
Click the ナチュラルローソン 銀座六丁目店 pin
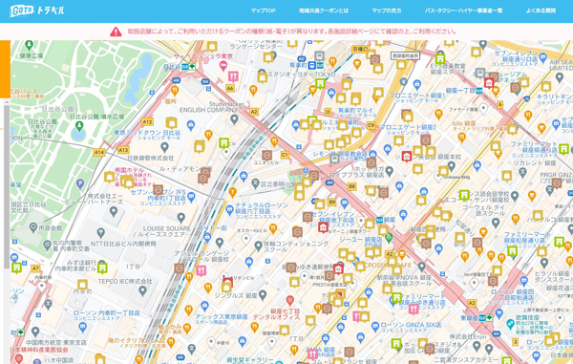pyautogui.click(x=230, y=210)
